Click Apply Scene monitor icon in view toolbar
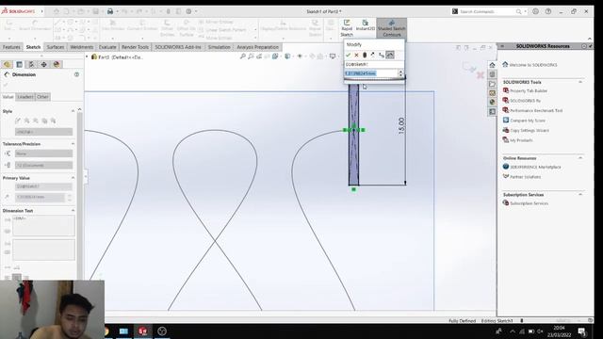Viewport: 603px width, 339px height. (333, 56)
